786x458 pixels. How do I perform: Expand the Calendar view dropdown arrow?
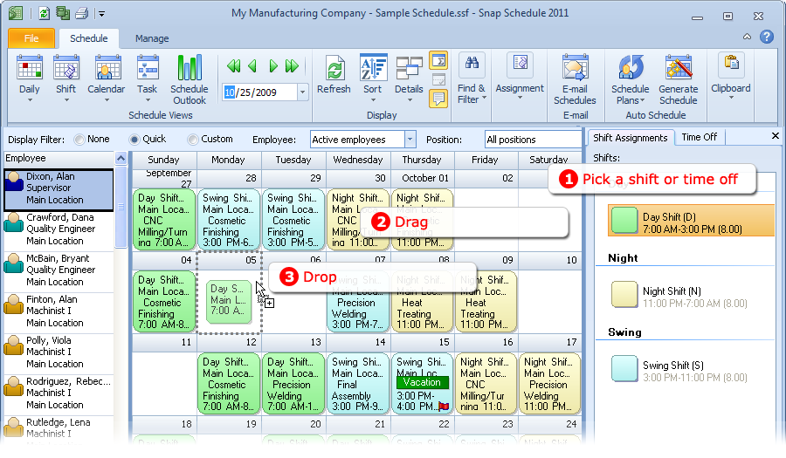click(106, 100)
